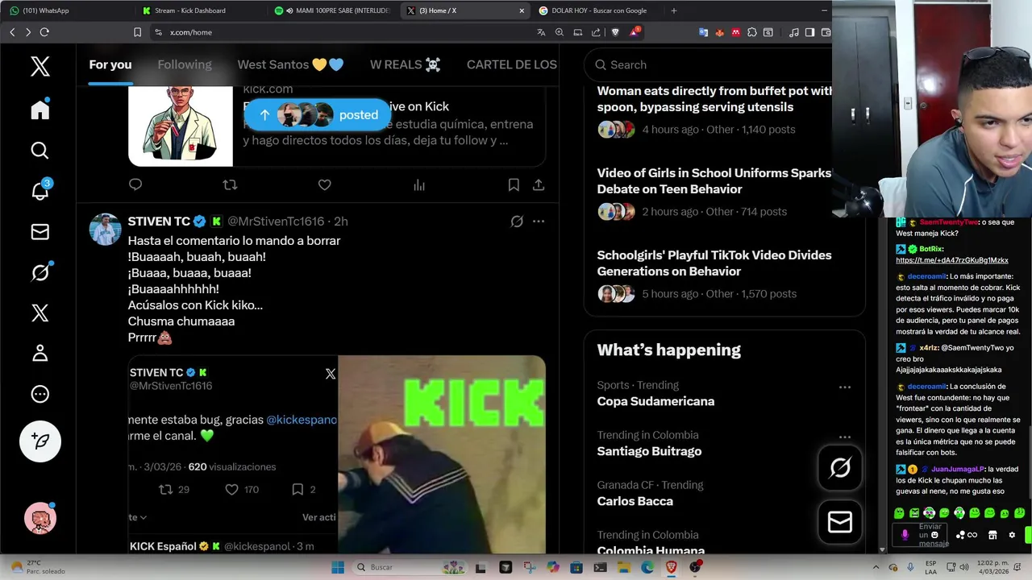Image resolution: width=1032 pixels, height=580 pixels.
Task: Open Kick chat shop icon
Action: coord(992,535)
